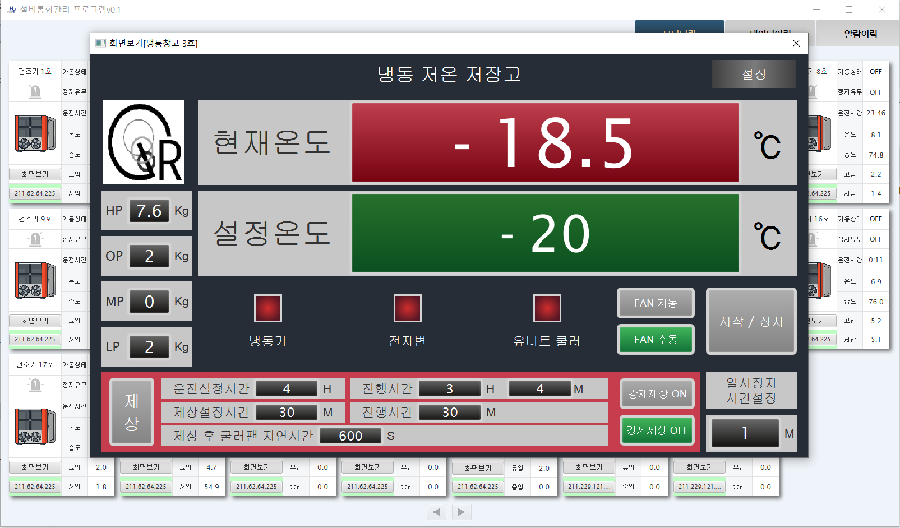Switch fan to FAN 자동 mode
The image size is (900, 528).
click(x=656, y=303)
